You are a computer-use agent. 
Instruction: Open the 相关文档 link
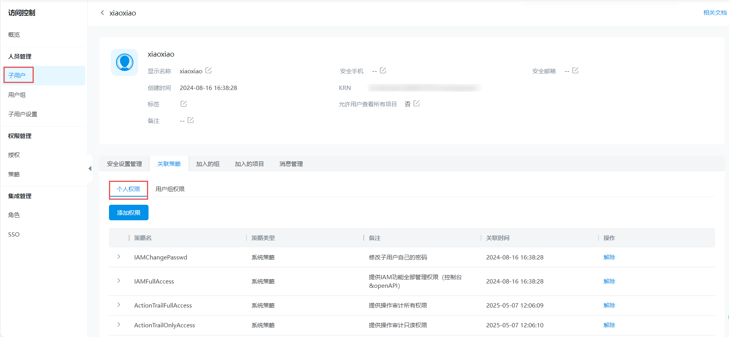pyautogui.click(x=715, y=13)
